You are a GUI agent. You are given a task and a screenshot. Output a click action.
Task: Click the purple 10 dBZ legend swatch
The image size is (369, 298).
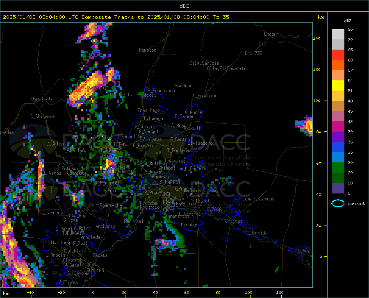[x=338, y=188]
